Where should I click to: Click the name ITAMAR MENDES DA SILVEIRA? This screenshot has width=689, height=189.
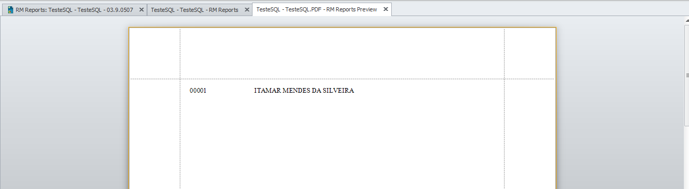304,91
